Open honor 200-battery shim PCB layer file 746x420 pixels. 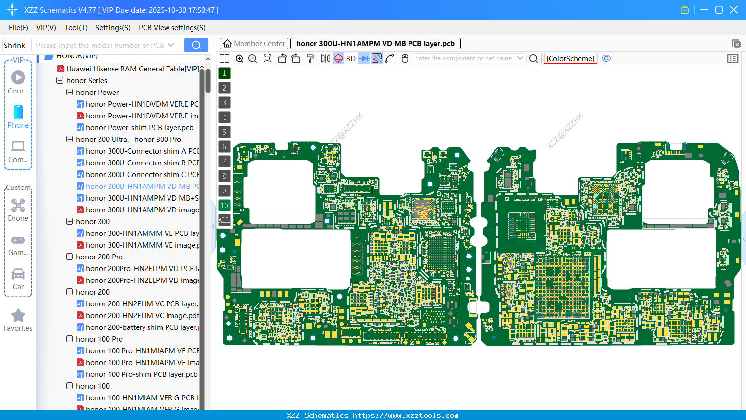point(138,327)
